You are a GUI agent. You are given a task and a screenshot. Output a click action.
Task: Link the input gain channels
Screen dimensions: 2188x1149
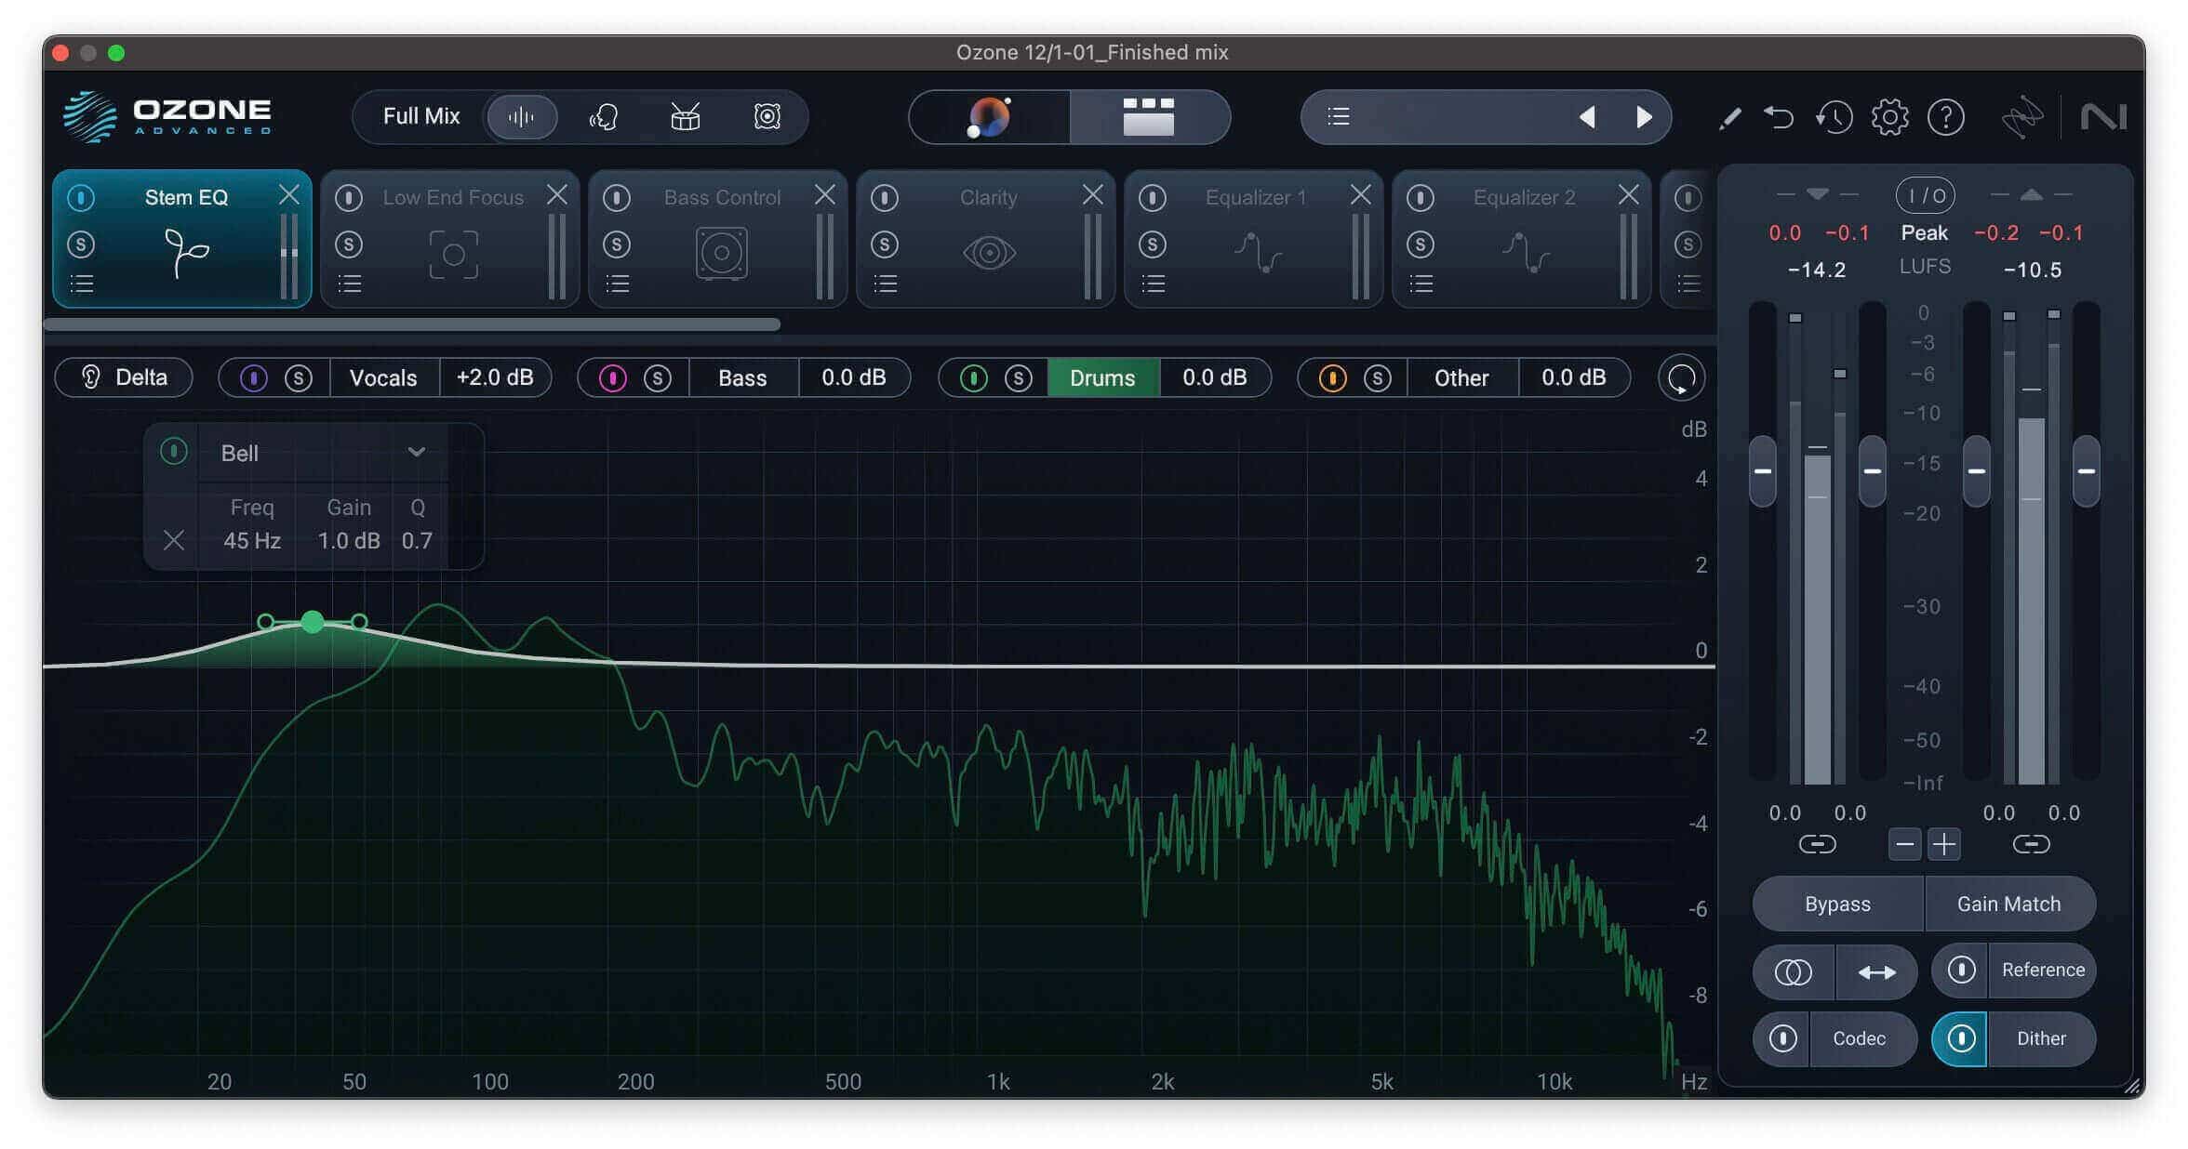(x=1817, y=844)
